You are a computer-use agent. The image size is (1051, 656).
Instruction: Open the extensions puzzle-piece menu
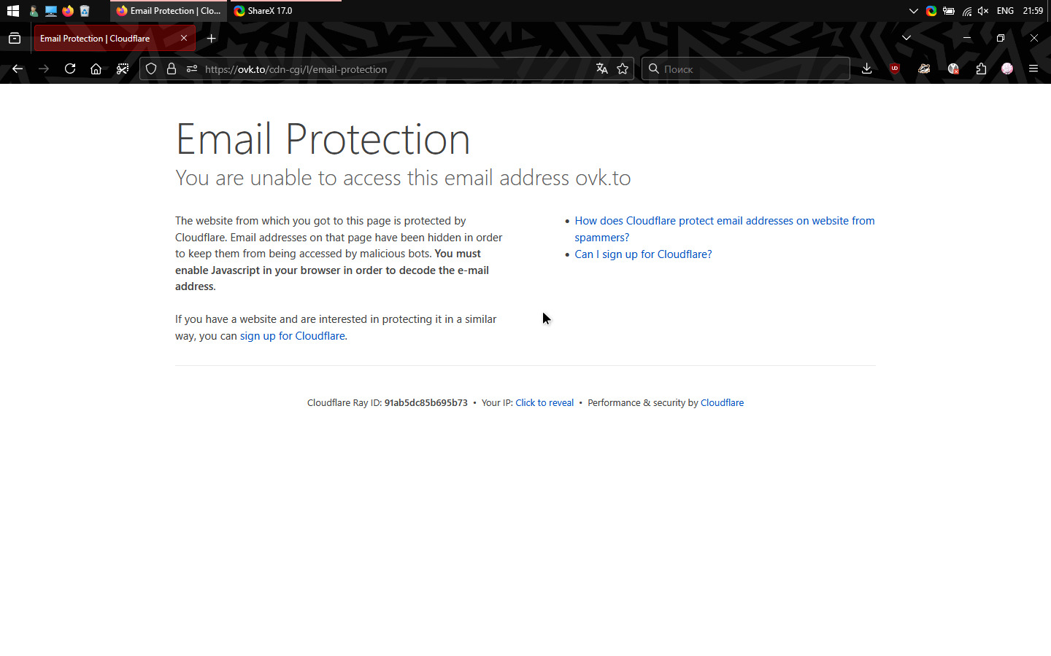[x=981, y=69]
